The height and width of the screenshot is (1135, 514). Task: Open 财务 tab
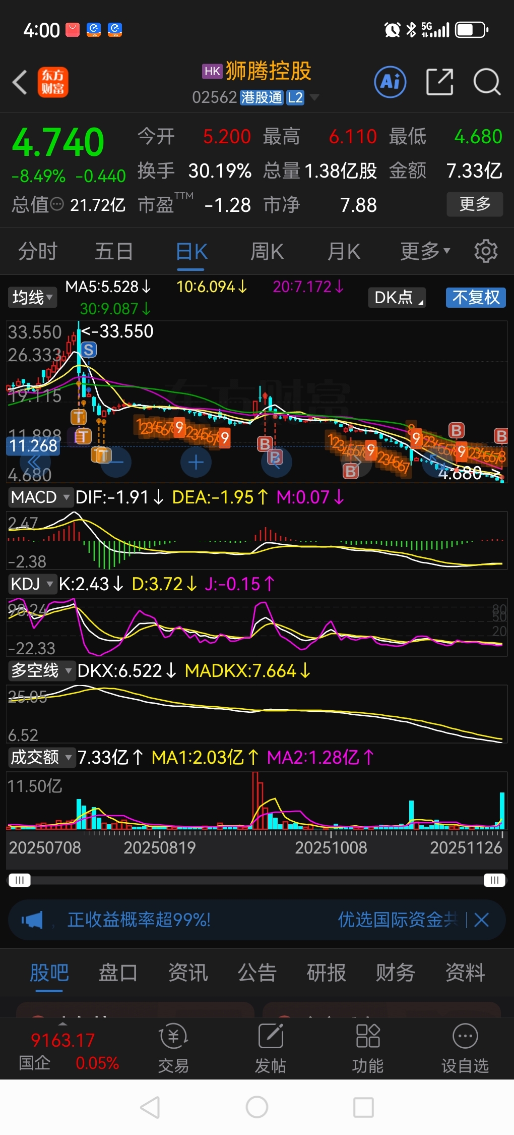tap(396, 973)
